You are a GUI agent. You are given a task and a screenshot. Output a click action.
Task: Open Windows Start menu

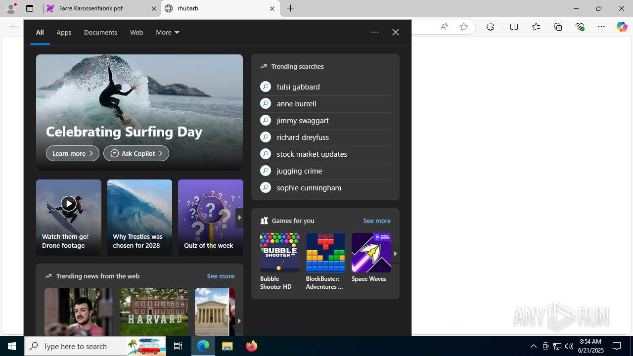point(12,346)
